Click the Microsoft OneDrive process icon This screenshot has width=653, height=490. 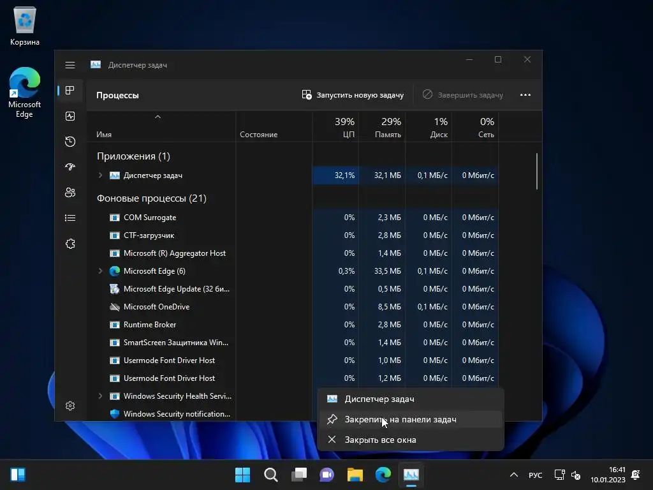click(115, 307)
